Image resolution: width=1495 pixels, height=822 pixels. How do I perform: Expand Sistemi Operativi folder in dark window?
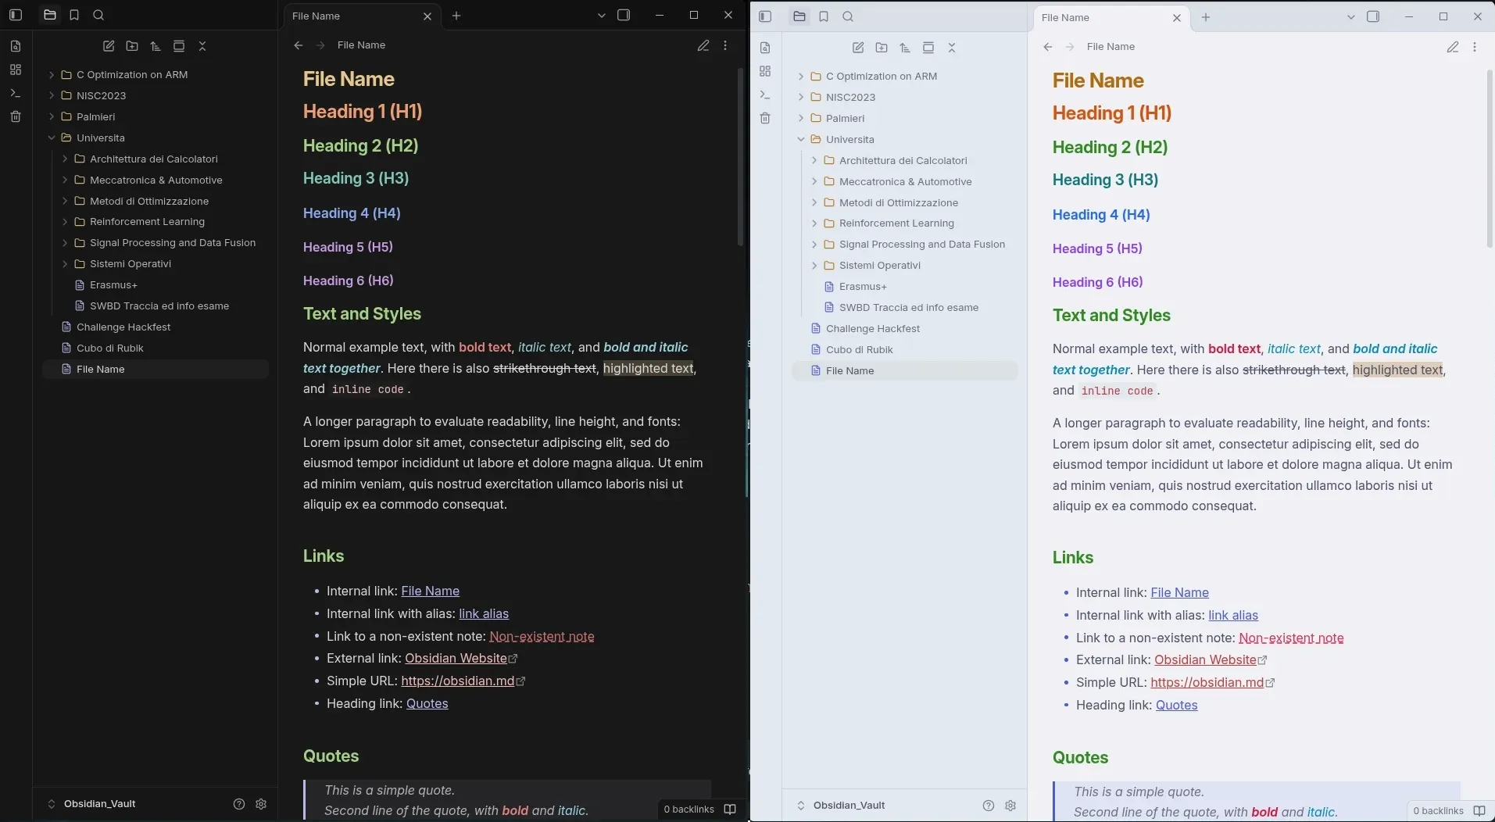(65, 263)
